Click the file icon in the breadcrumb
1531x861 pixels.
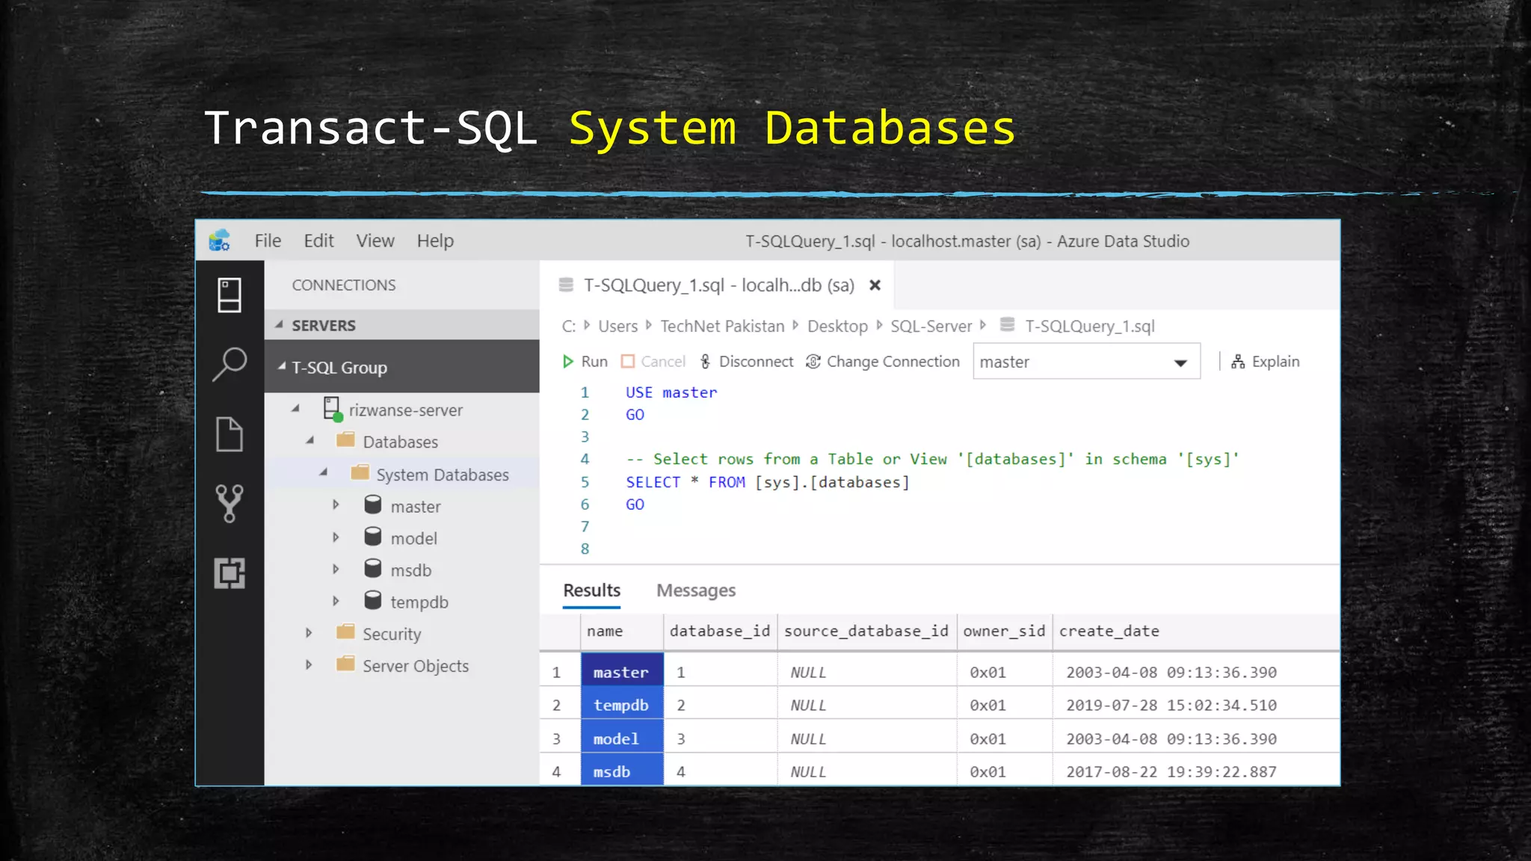click(x=1007, y=325)
